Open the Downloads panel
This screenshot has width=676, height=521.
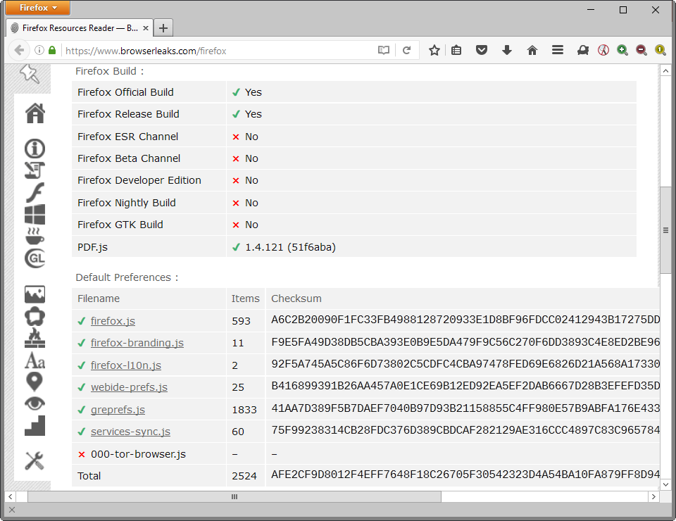pyautogui.click(x=507, y=51)
